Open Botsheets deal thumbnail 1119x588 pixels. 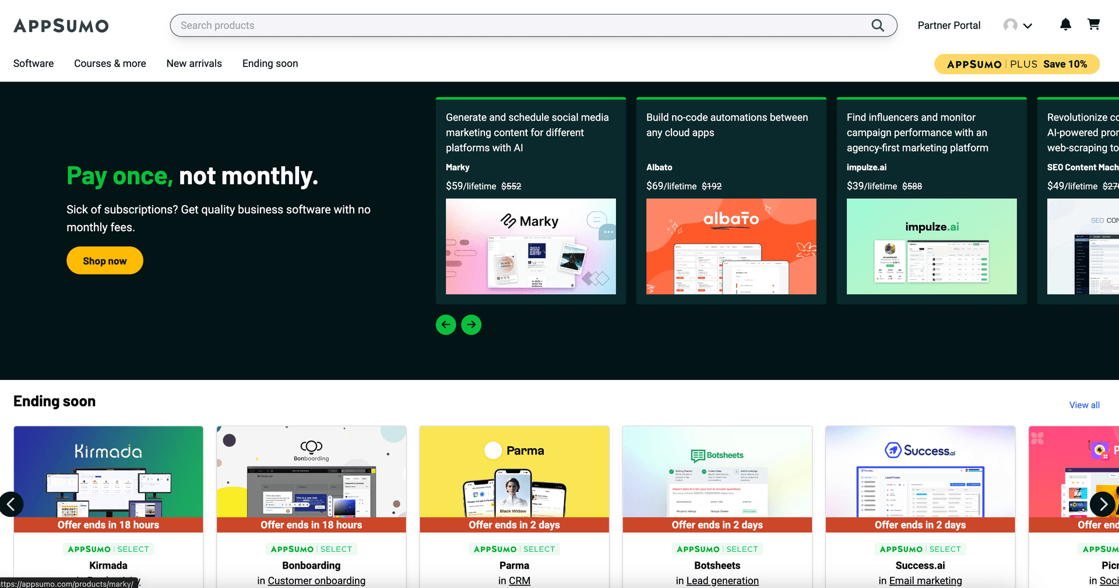coord(717,471)
